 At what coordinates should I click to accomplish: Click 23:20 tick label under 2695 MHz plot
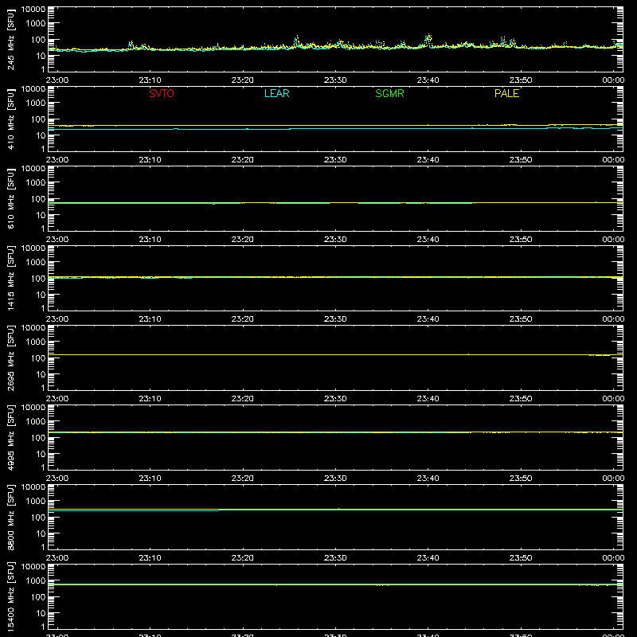pos(243,399)
